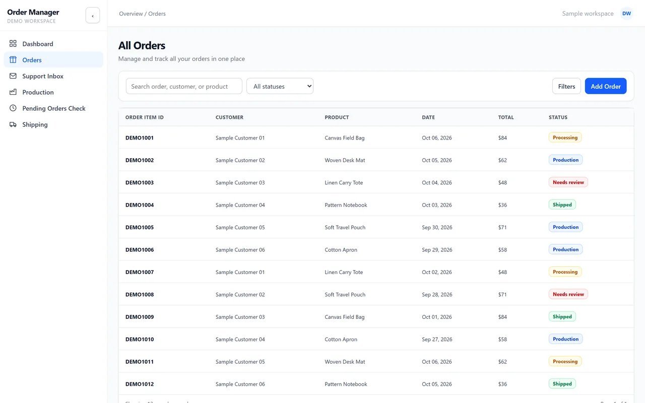Click the Overview breadcrumb link

pyautogui.click(x=131, y=14)
